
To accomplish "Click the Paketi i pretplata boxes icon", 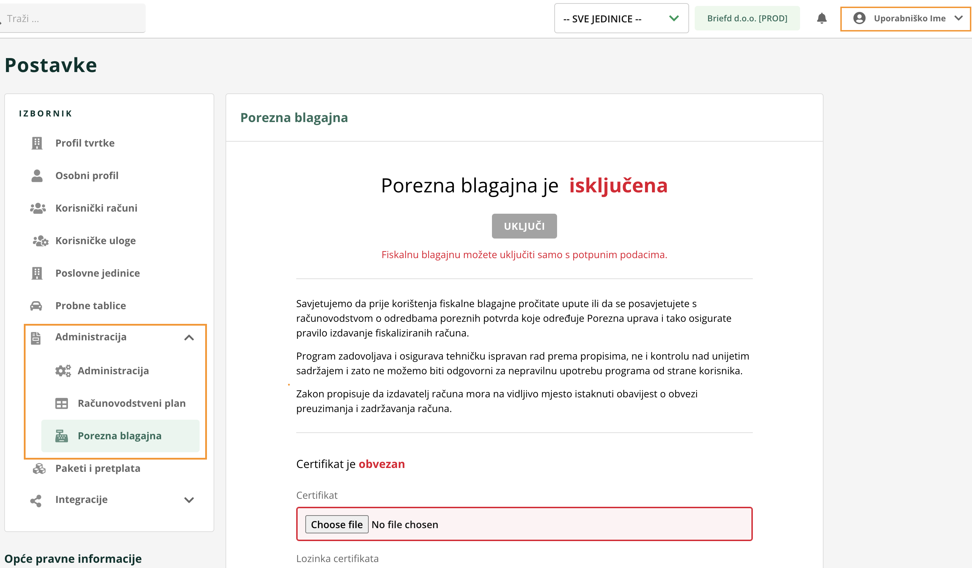I will 39,468.
